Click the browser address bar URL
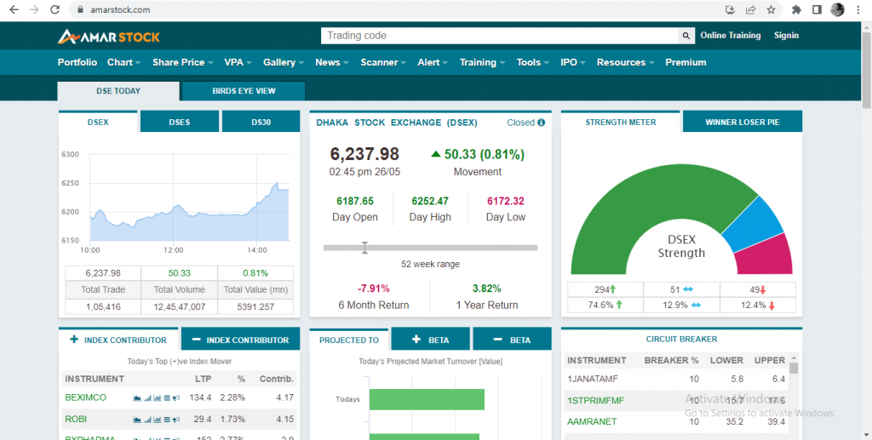The height and width of the screenshot is (440, 872). pos(119,9)
